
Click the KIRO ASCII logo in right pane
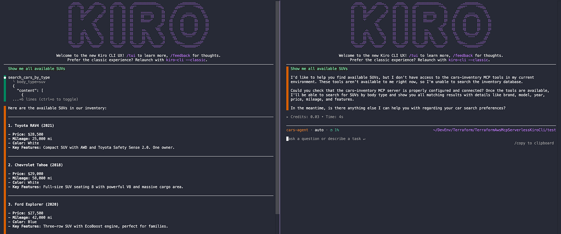click(x=420, y=25)
